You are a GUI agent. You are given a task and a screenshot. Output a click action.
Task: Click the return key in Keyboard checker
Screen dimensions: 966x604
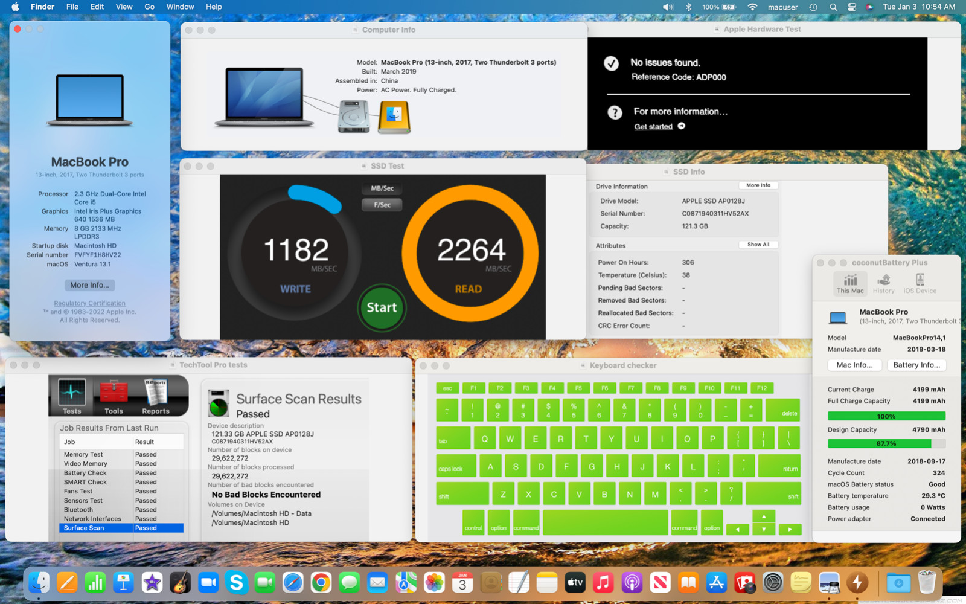[x=779, y=466]
